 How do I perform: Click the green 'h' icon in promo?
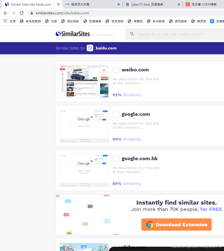85,224
